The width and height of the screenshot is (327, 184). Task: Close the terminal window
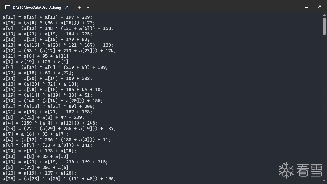[320, 6]
